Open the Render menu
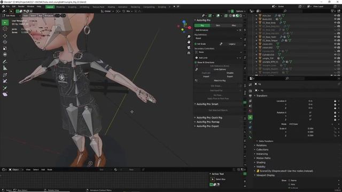This screenshot has width=342, height=192. point(21,6)
